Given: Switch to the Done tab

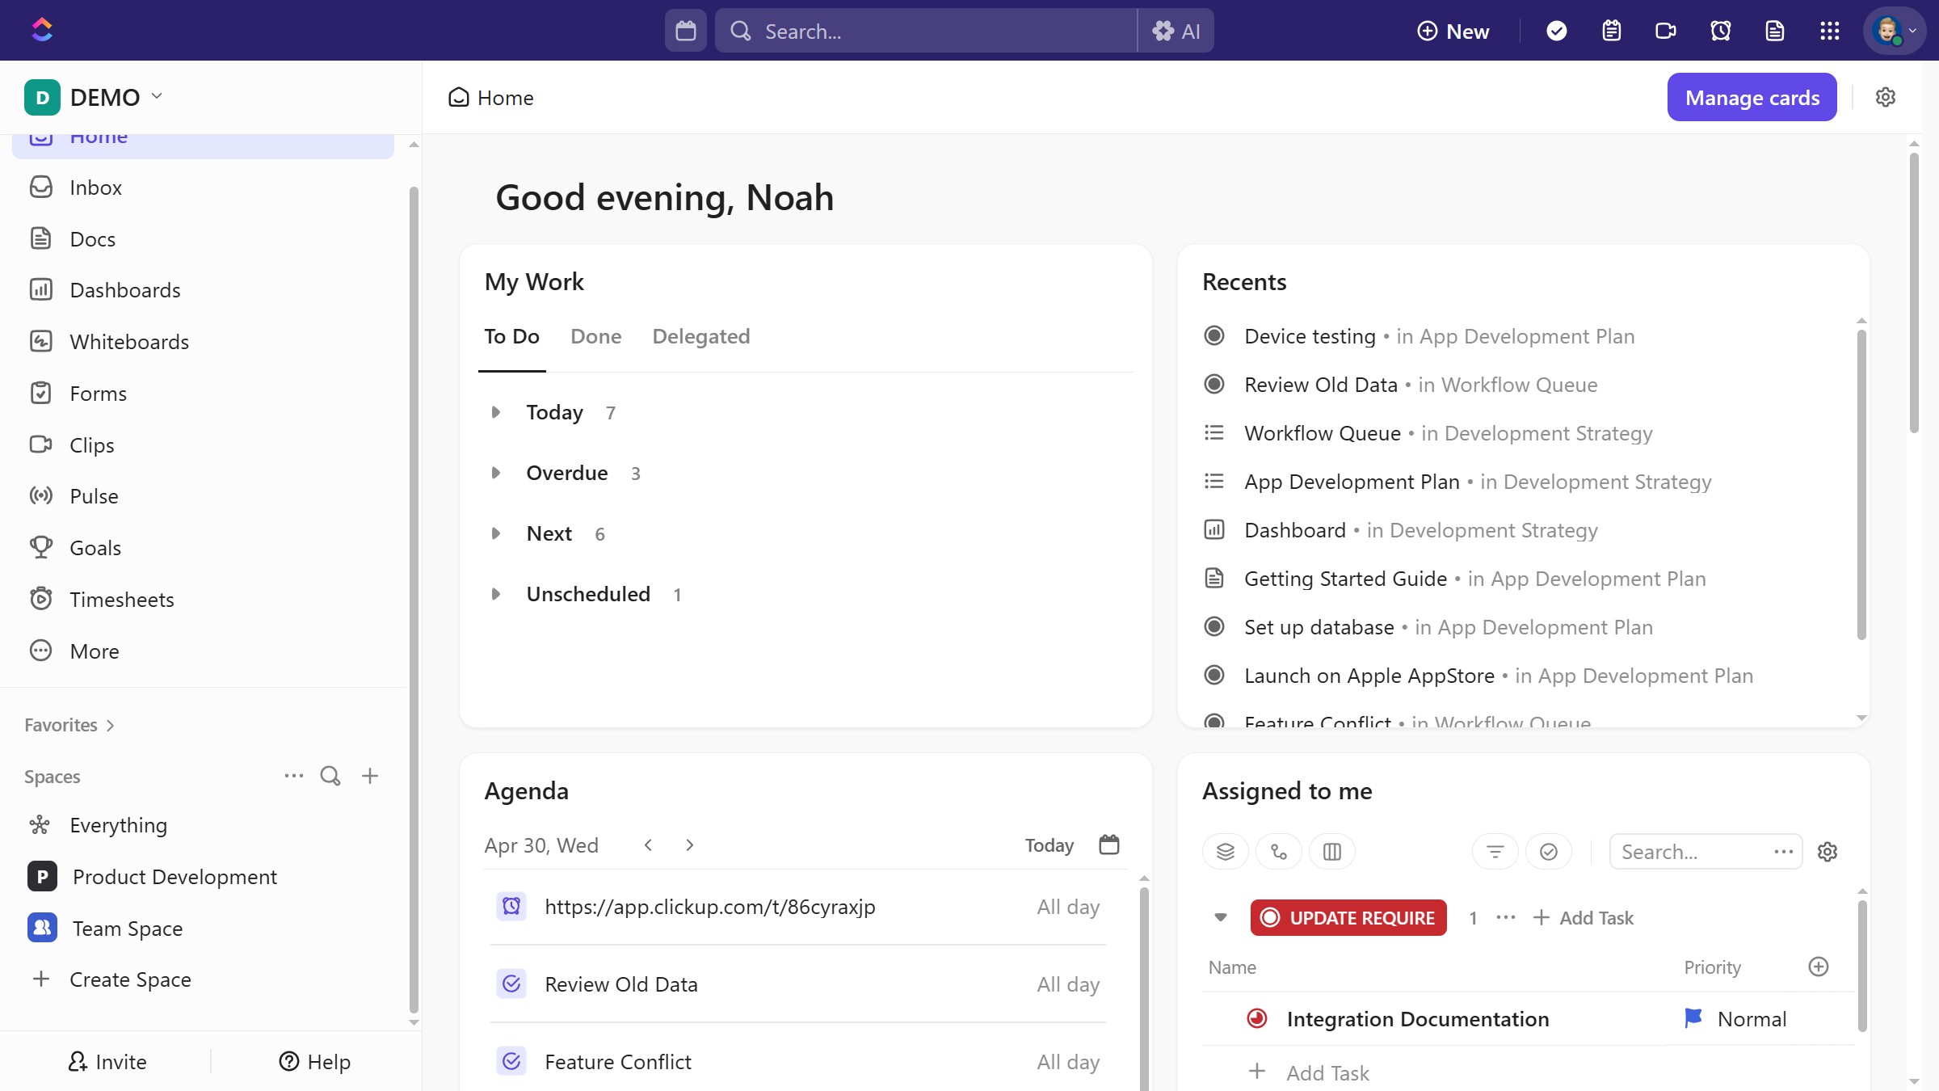Looking at the screenshot, I should [x=595, y=336].
